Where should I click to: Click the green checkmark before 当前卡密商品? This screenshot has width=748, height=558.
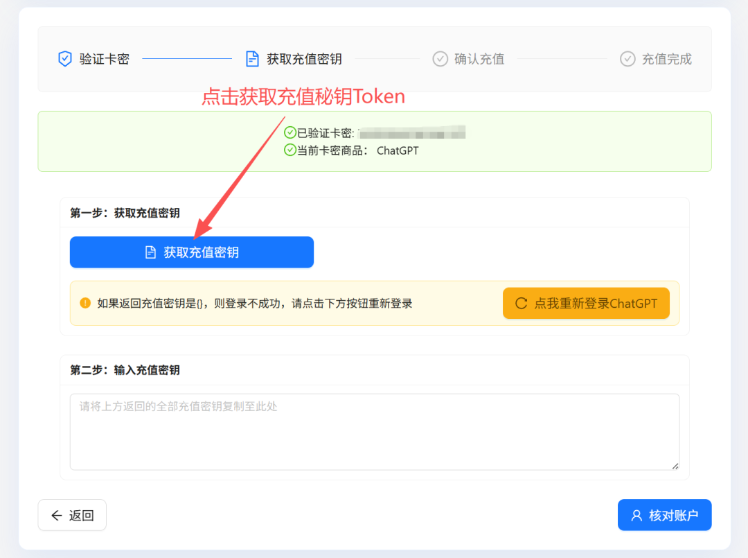coord(290,150)
